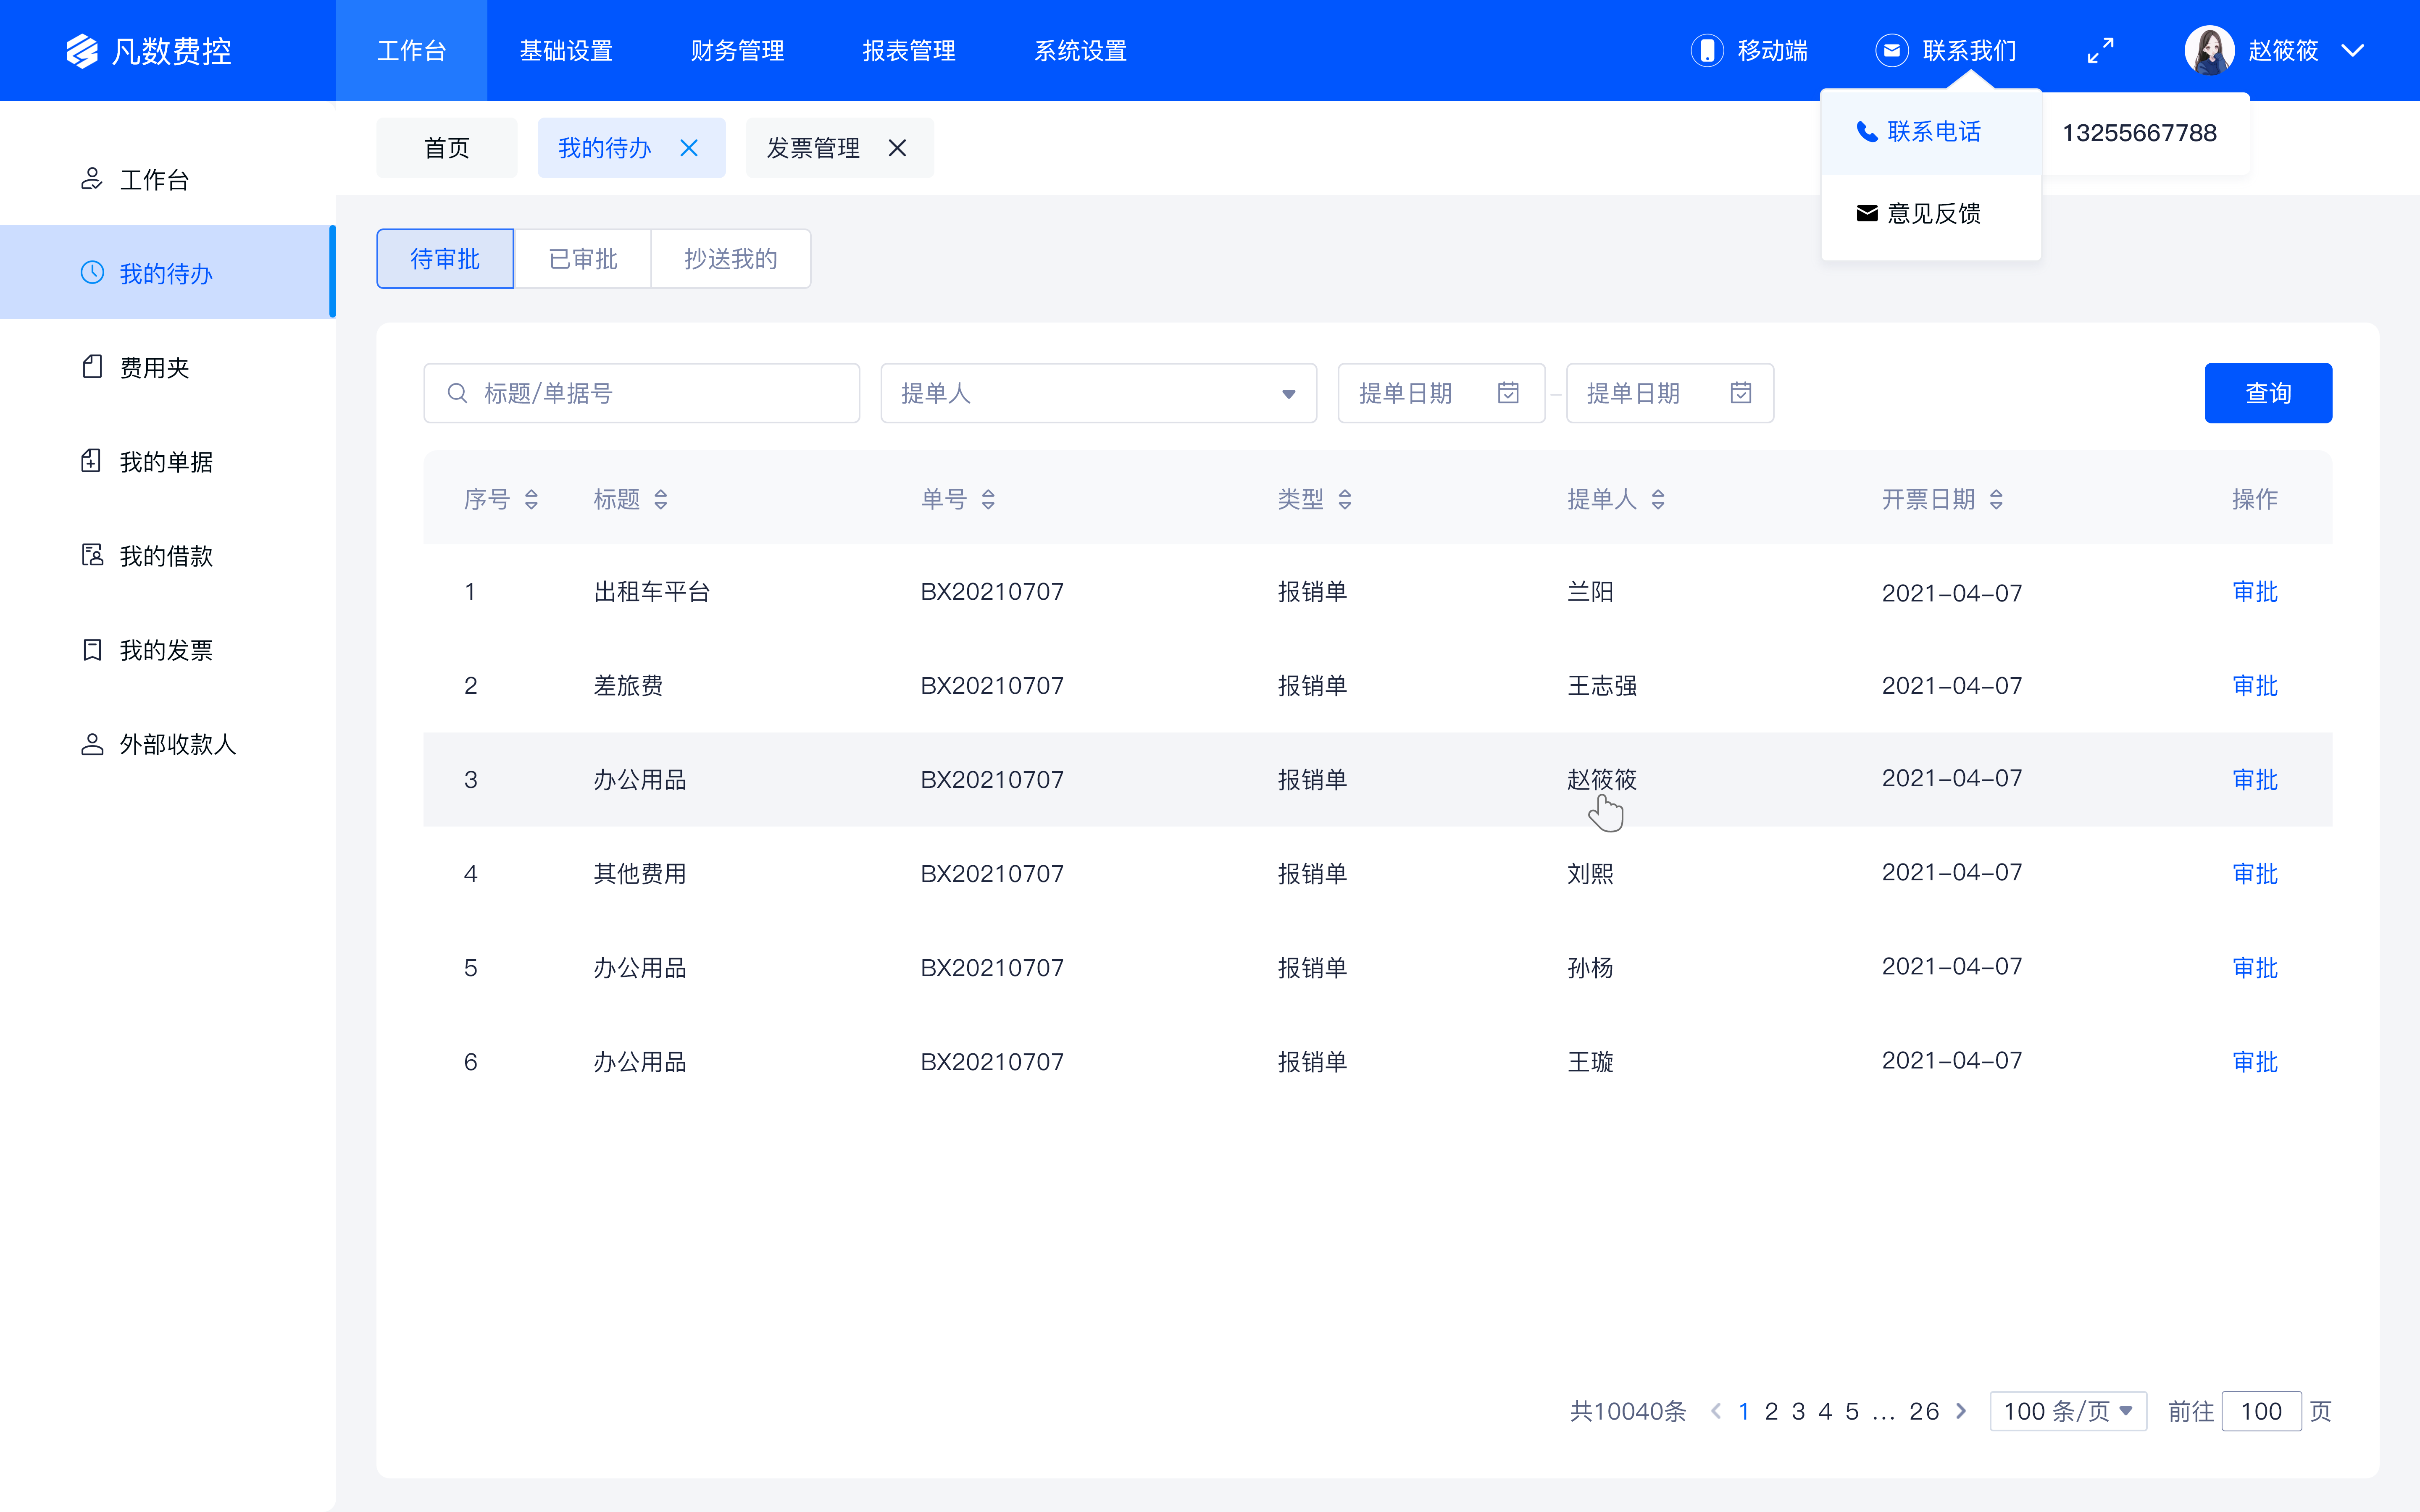Open 我的借款 in sidebar
2420x1512 pixels.
(168, 556)
